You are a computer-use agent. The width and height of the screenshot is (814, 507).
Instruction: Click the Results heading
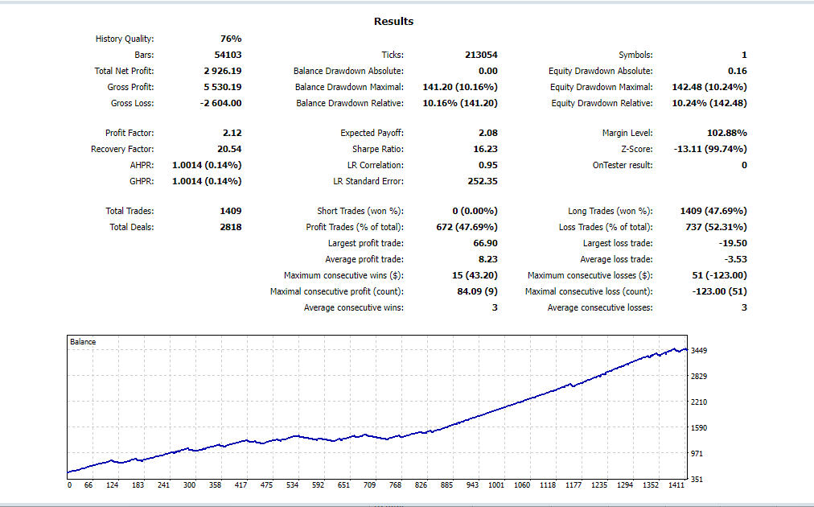coord(393,21)
